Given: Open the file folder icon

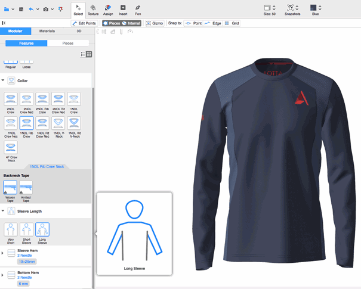Looking at the screenshot, I should point(7,9).
